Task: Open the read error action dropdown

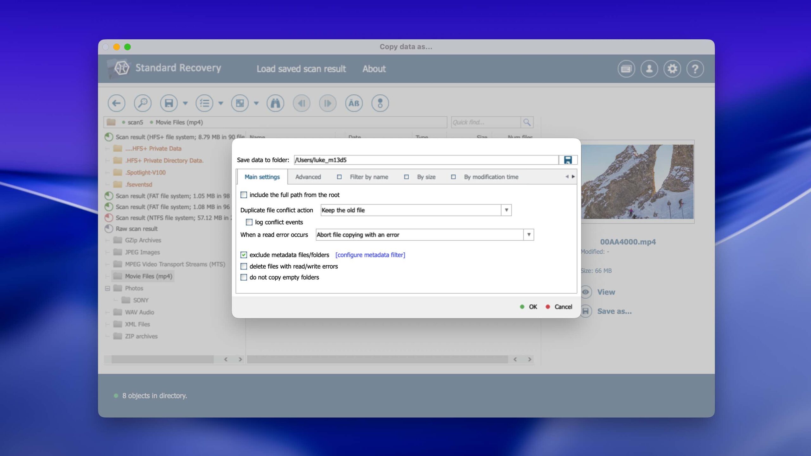Action: point(528,235)
